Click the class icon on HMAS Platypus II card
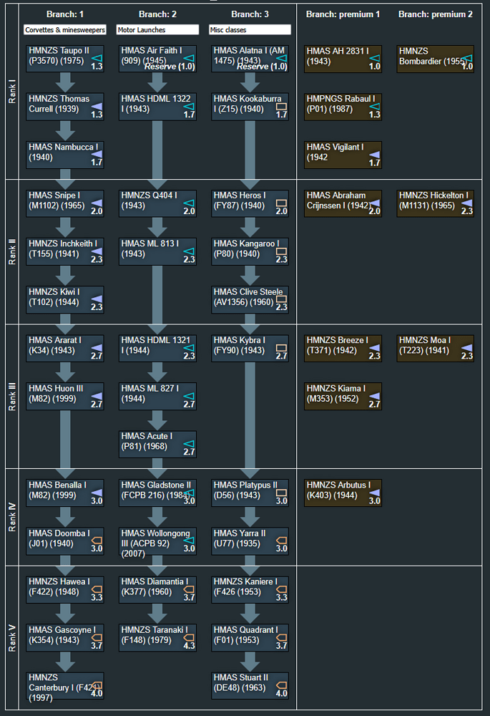The width and height of the screenshot is (490, 716). point(281,493)
